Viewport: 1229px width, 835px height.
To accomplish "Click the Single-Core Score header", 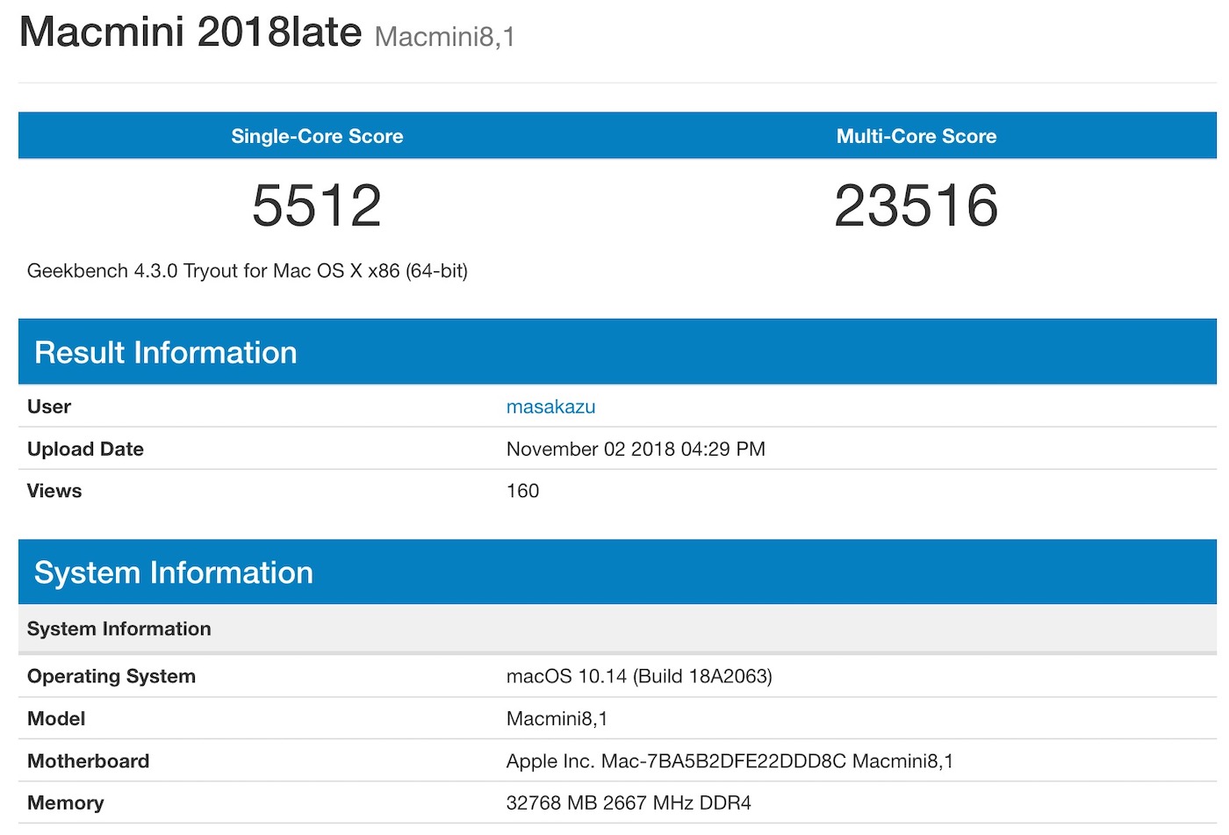I will coord(317,136).
